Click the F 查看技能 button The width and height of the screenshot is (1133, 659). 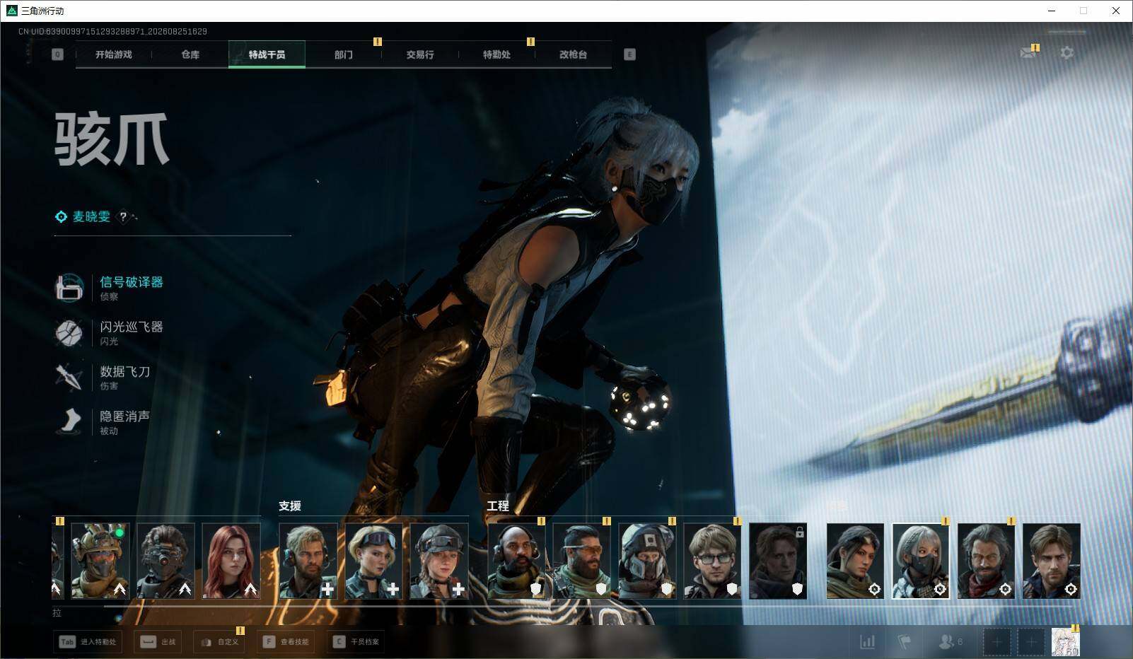point(286,642)
